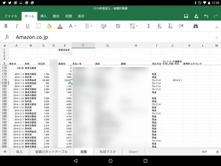Open the Sheet1 tab
Viewport: 221px width, 166px height.
(133, 152)
